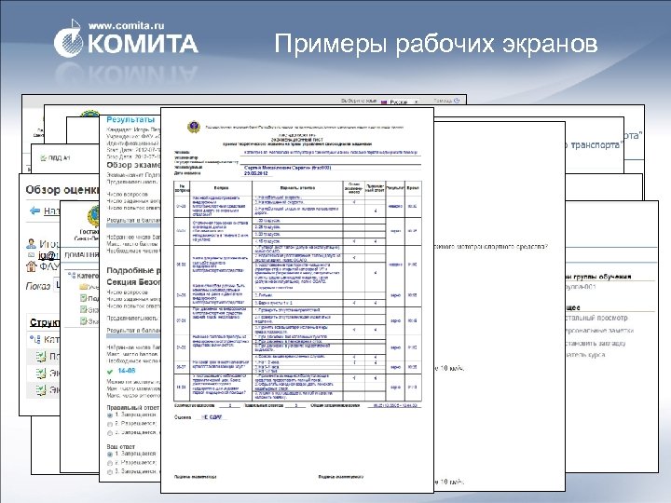
Task: Click the Подробные р... heading
Action: tap(133, 270)
